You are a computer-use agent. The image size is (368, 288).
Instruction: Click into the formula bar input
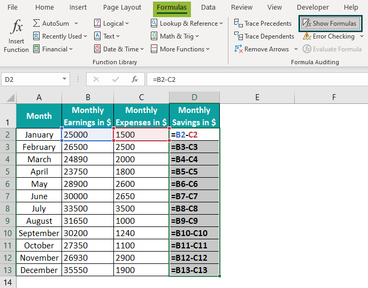pos(257,79)
